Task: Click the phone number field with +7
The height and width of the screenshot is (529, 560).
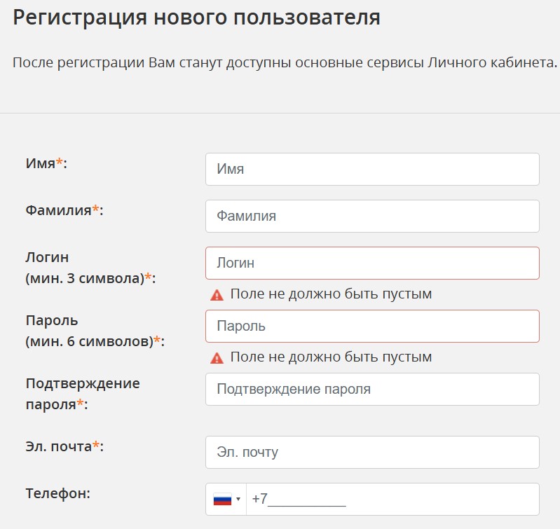Action: (392, 499)
